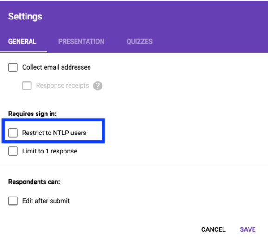Enable the Collect email addresses checkbox
Viewport: 268px width, 242px height.
pyautogui.click(x=13, y=67)
